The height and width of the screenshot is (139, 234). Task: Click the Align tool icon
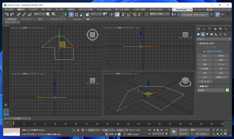(178, 14)
